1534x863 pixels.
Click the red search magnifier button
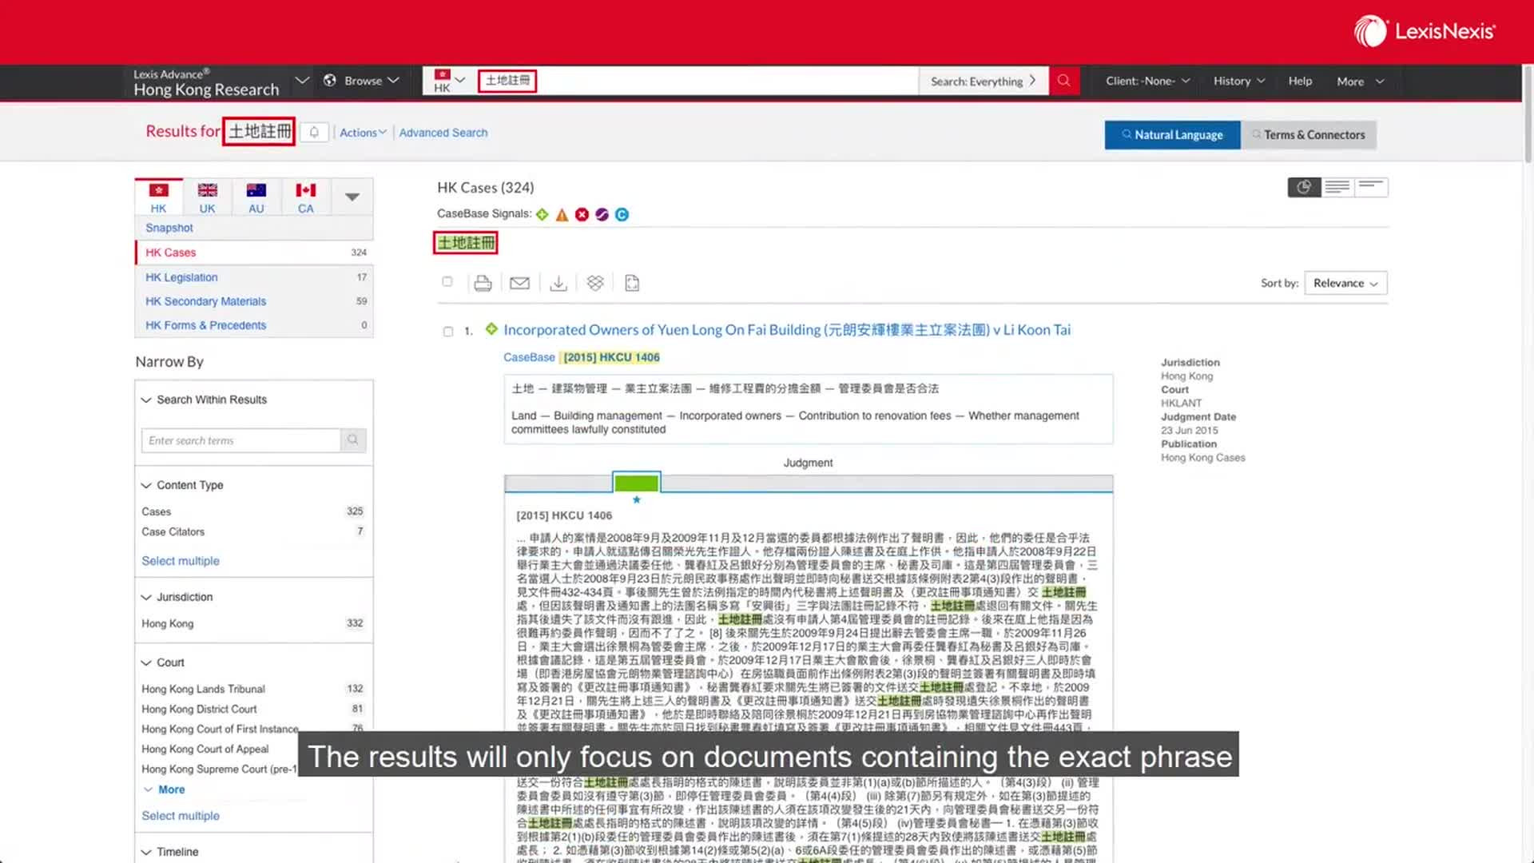pyautogui.click(x=1063, y=81)
